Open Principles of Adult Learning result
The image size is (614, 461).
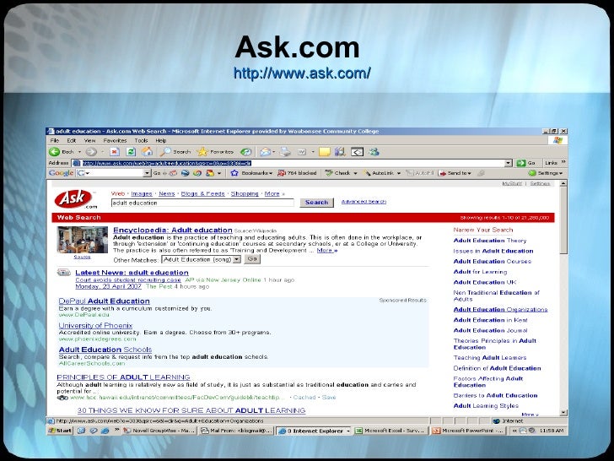(123, 377)
